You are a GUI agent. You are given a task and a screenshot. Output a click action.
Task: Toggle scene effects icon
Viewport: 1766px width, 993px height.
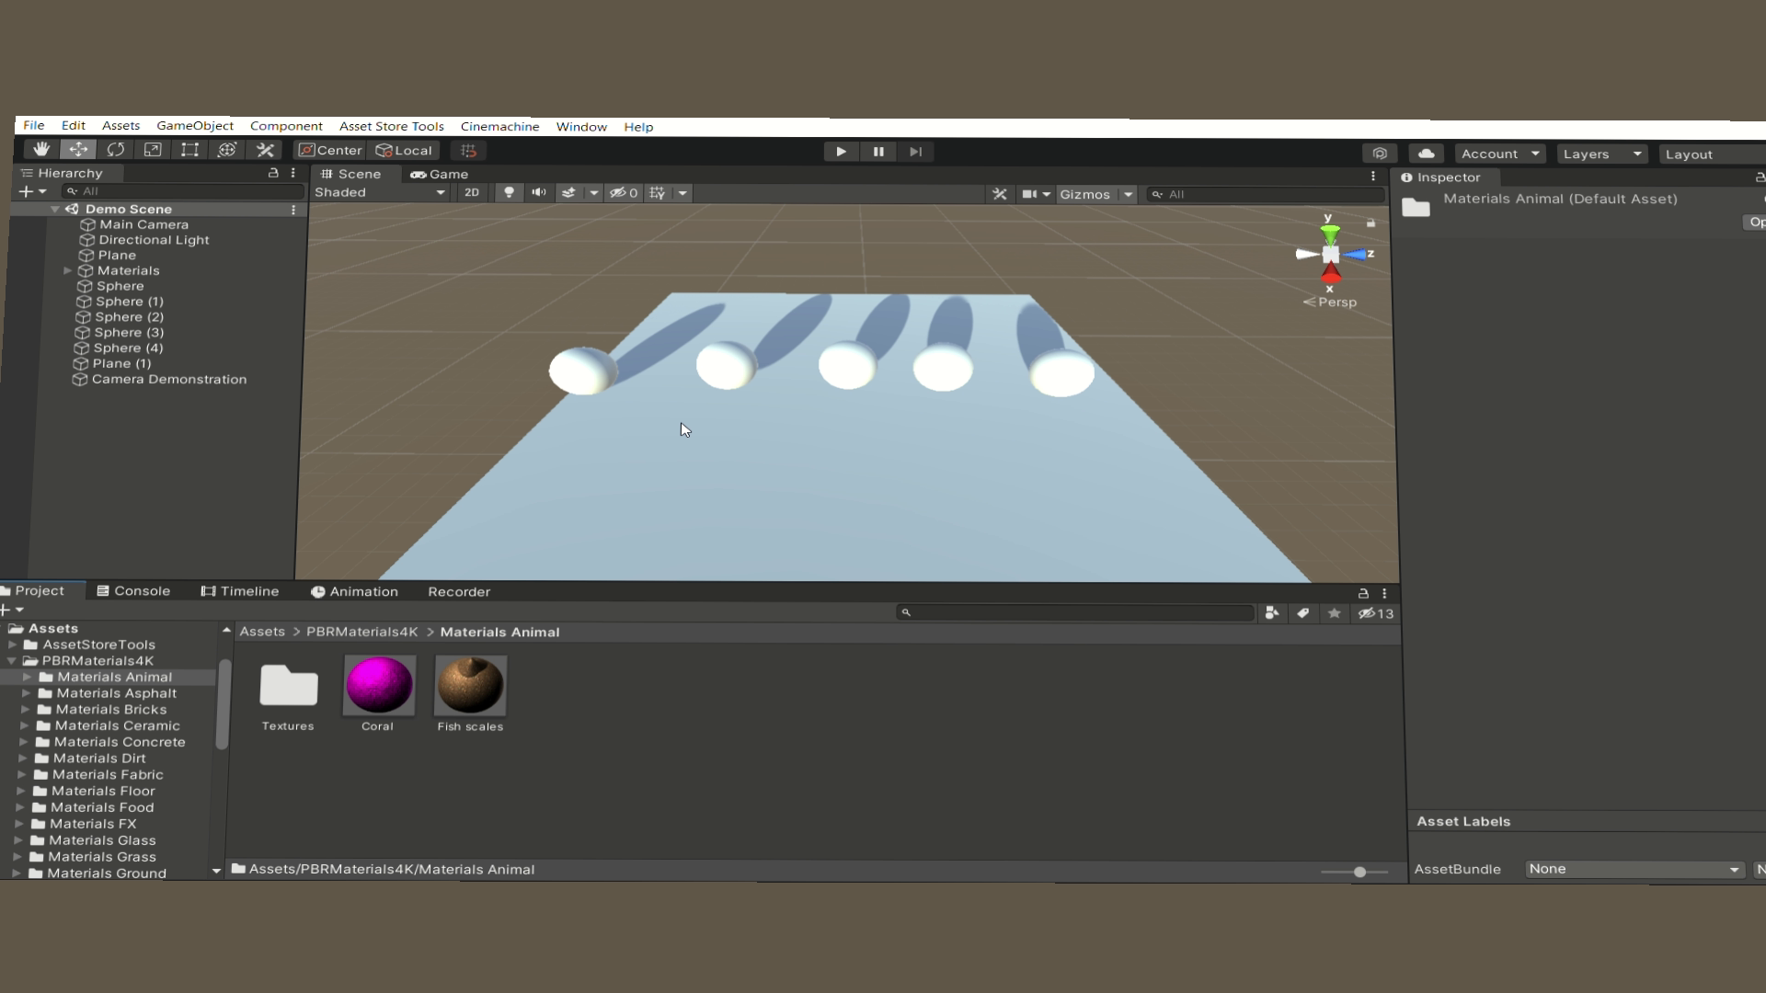pos(568,192)
